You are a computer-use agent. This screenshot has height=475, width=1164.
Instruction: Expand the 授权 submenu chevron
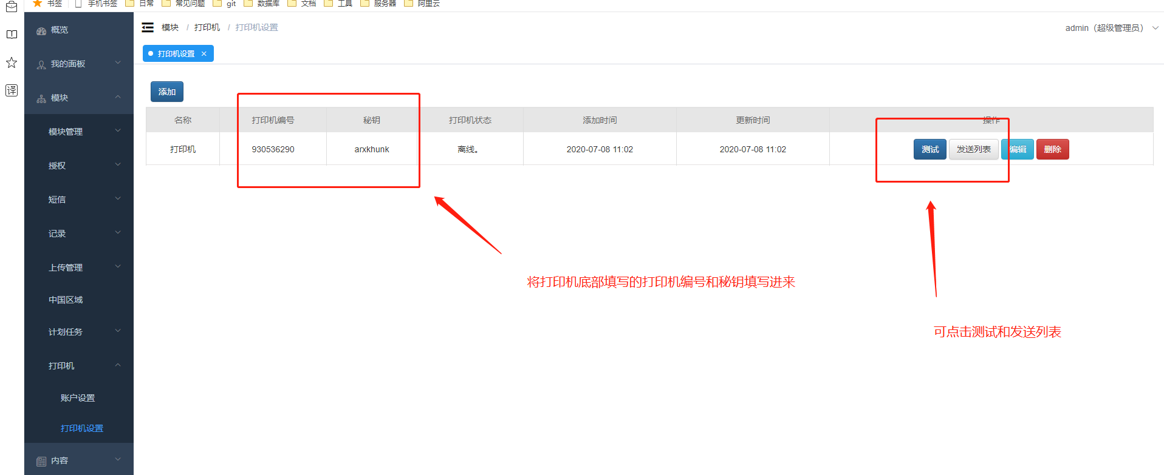click(x=118, y=164)
